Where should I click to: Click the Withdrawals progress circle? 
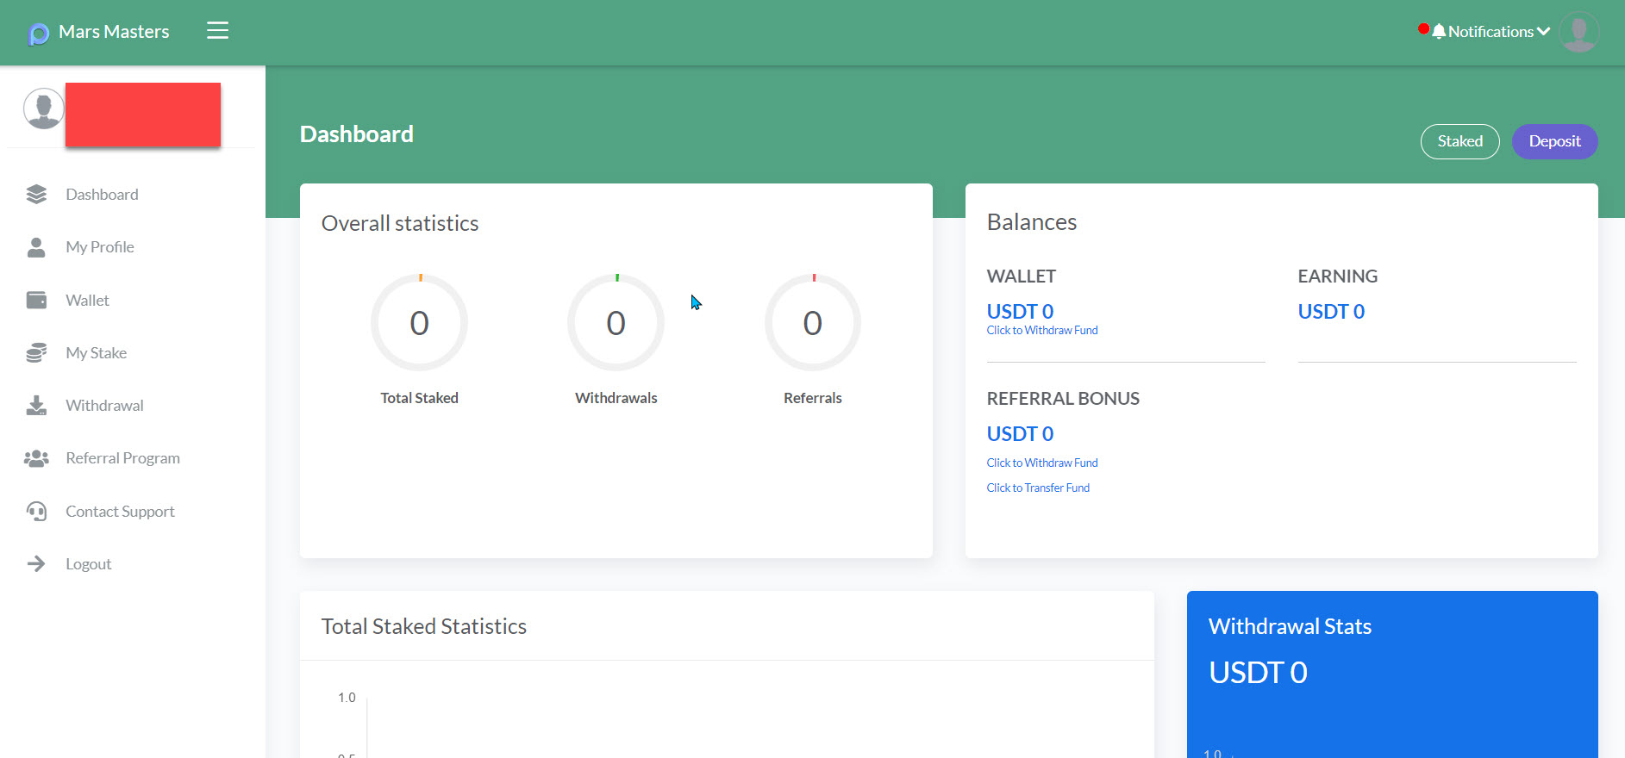(616, 323)
